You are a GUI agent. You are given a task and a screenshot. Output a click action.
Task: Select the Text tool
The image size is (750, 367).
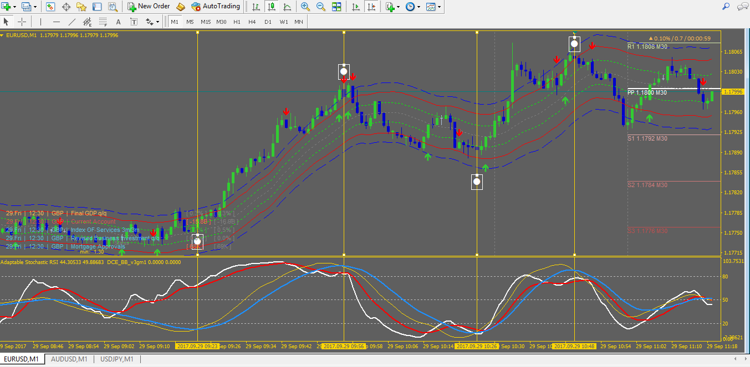point(118,22)
